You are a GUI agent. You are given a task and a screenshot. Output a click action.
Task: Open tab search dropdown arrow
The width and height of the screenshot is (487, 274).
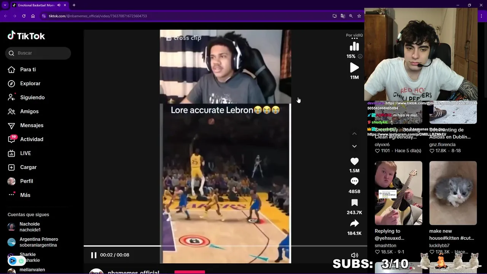click(x=5, y=5)
